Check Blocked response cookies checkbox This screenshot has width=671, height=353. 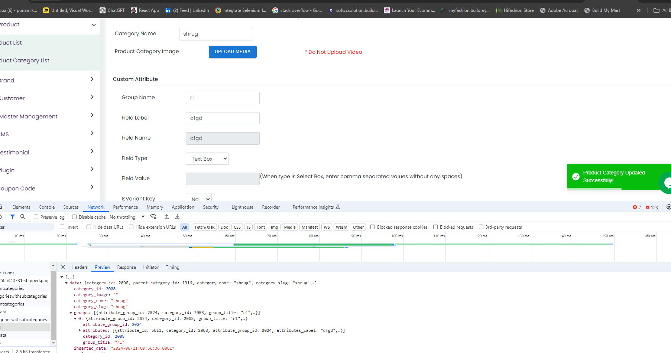point(373,227)
